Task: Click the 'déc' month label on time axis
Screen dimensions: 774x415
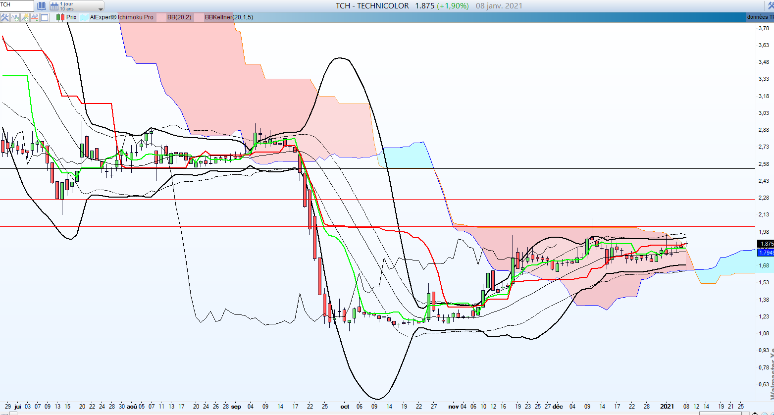Action: (558, 406)
